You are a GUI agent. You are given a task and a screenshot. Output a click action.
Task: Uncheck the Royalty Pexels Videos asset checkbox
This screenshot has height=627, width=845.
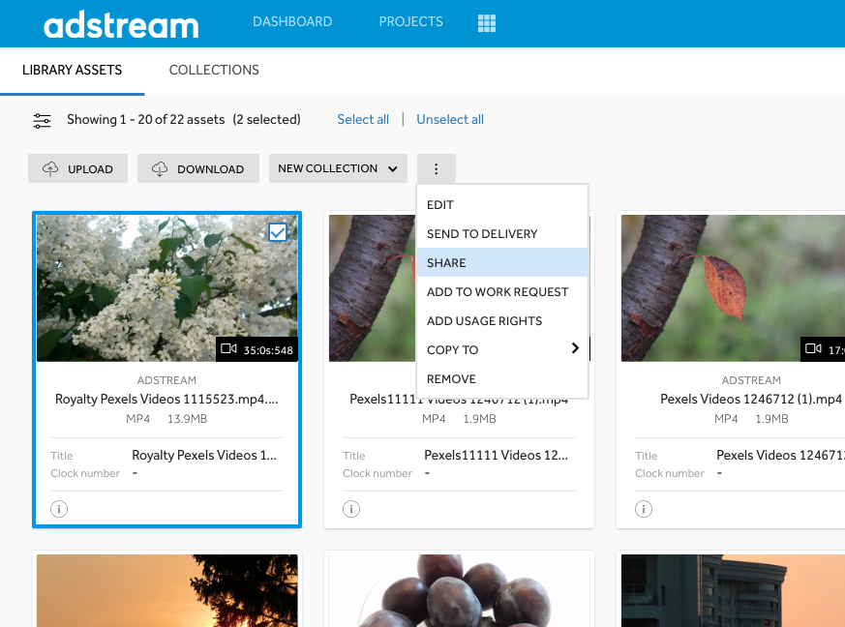tap(278, 232)
